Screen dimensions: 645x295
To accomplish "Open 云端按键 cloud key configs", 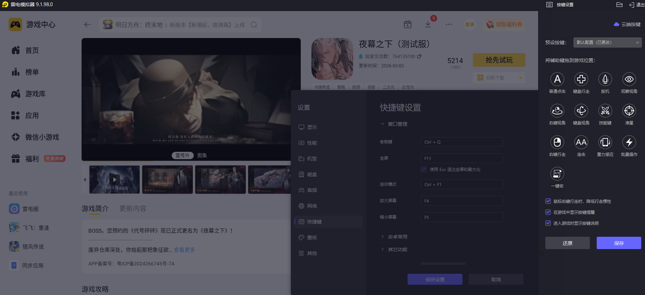I will click(627, 24).
